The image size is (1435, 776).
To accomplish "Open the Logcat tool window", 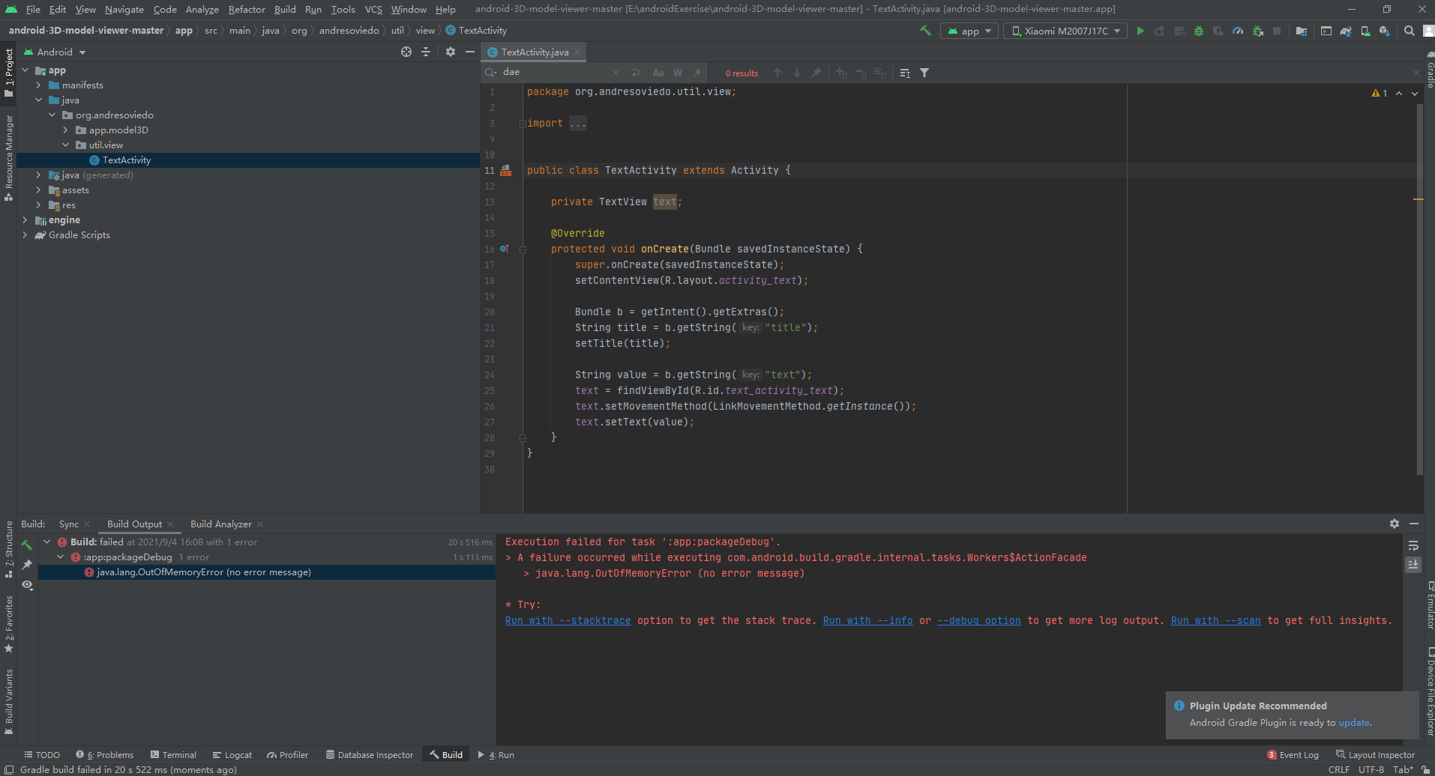I will pos(232,754).
